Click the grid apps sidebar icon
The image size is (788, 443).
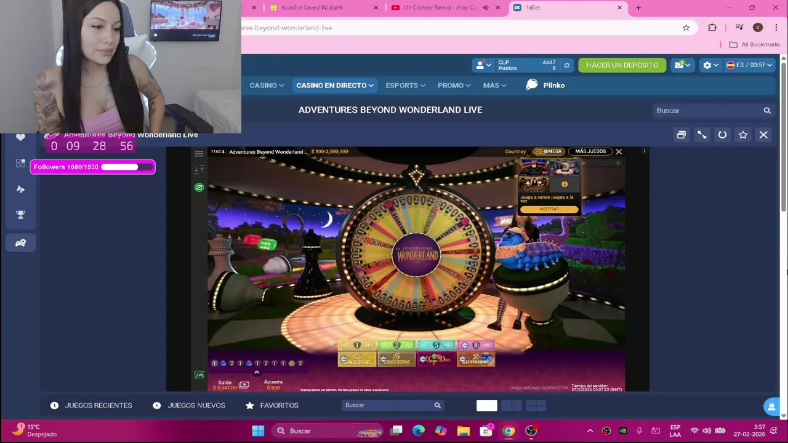[20, 163]
